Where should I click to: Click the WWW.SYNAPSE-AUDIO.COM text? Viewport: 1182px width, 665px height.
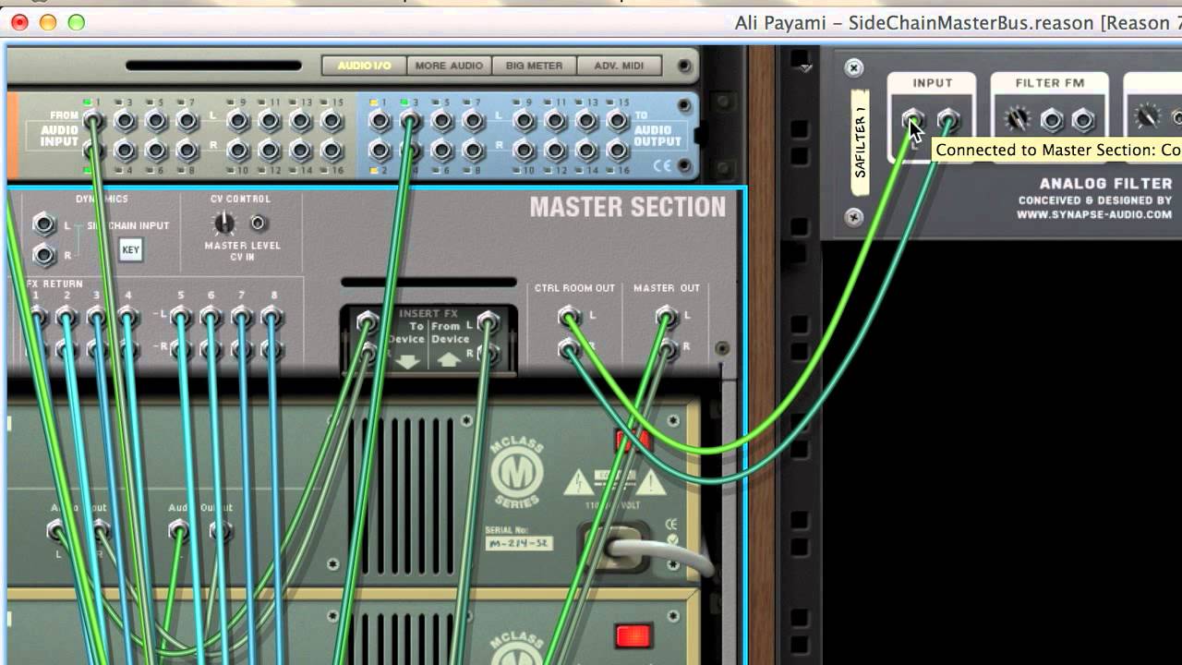pos(1094,214)
